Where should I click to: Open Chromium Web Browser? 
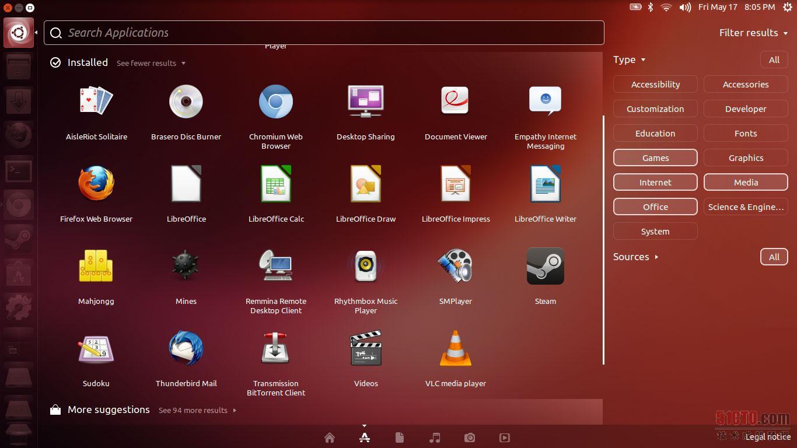276,101
